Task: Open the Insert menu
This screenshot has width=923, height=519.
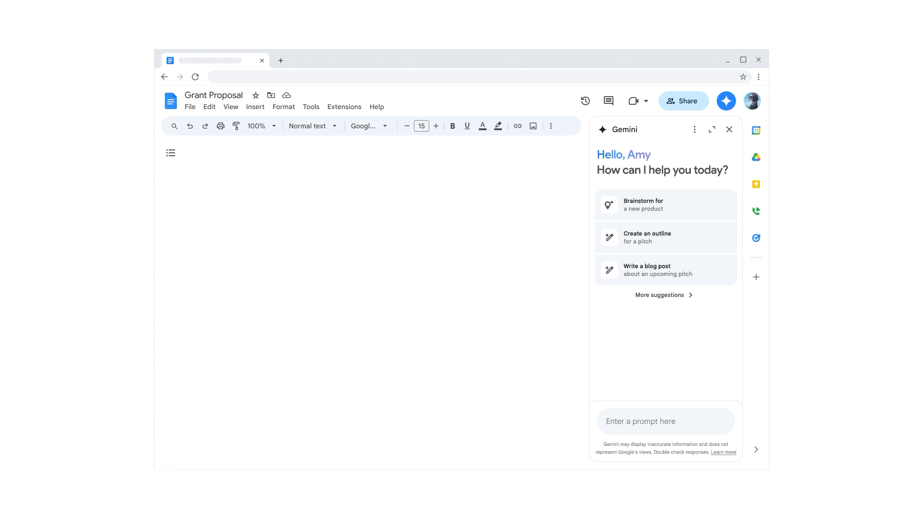Action: [x=255, y=107]
